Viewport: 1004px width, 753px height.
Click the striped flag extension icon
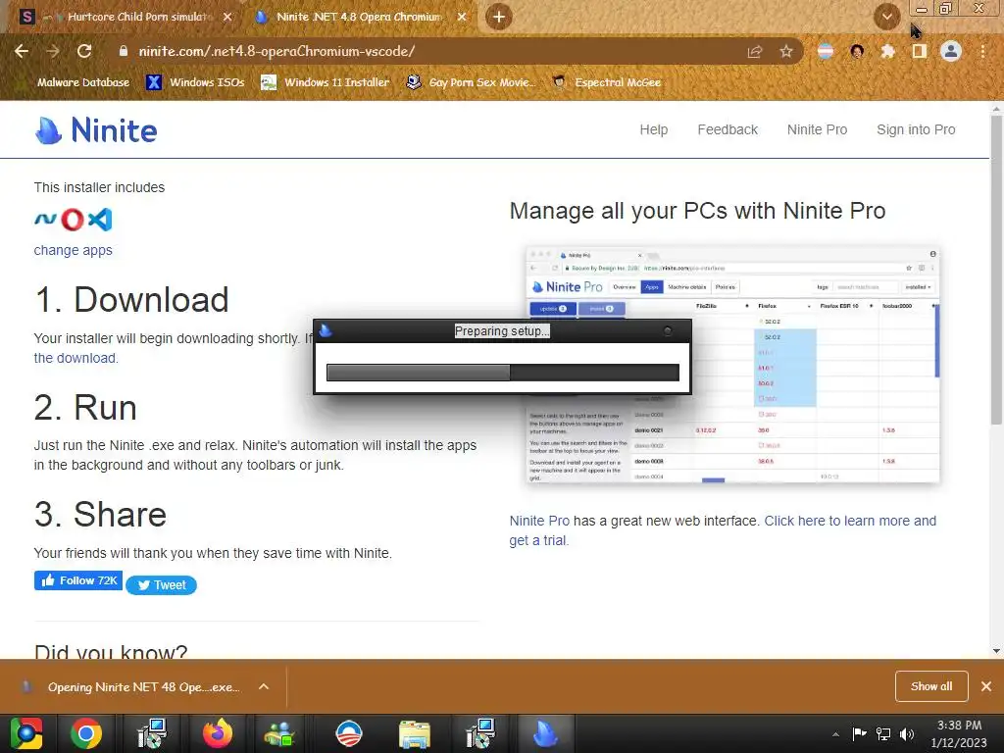(x=826, y=51)
